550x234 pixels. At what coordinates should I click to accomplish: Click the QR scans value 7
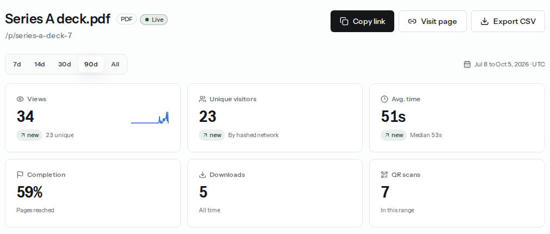(385, 192)
